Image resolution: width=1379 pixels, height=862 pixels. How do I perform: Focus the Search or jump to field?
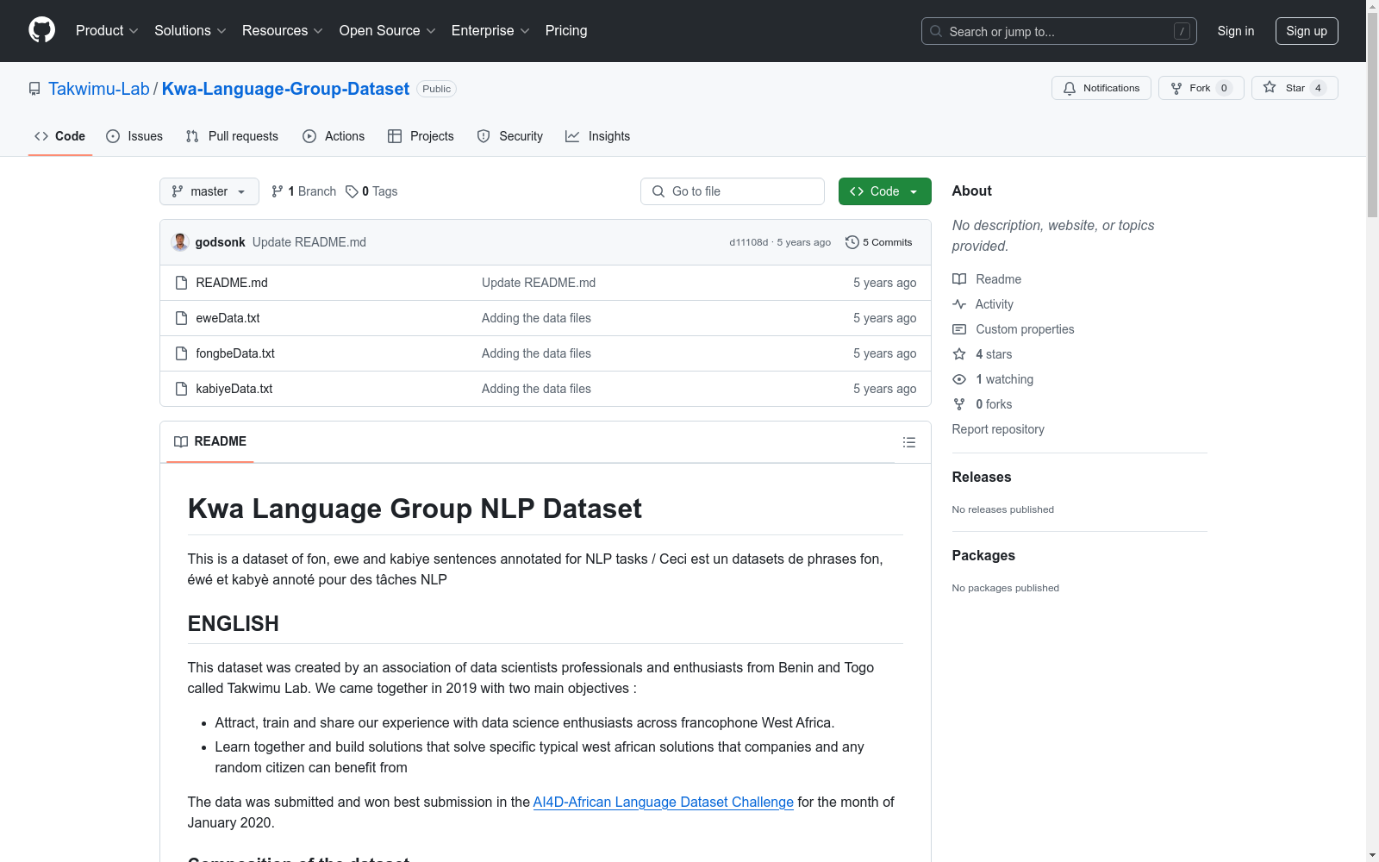tap(1059, 31)
